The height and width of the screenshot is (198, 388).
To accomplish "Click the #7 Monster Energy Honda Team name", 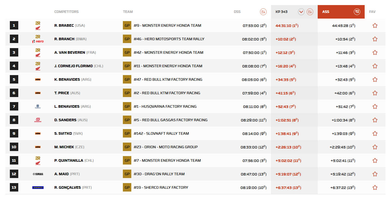I will coord(167,161).
